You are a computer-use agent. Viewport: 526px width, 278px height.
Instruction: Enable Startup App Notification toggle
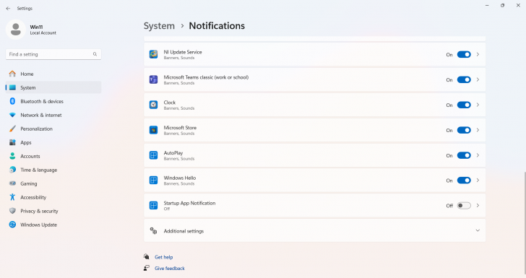click(x=464, y=206)
